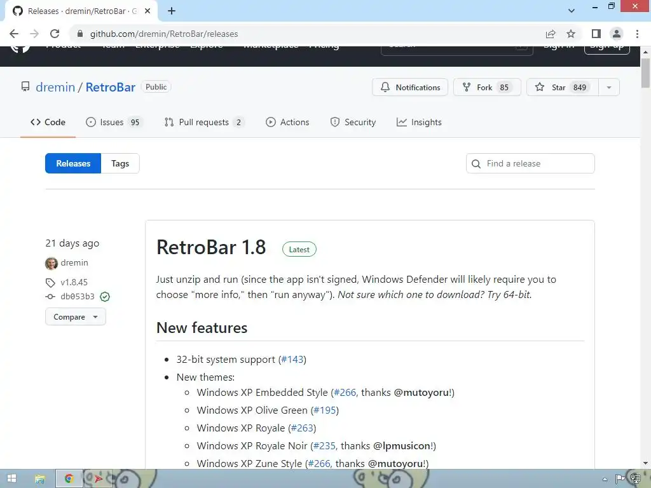Click the Latest badge
The image size is (651, 488).
299,249
